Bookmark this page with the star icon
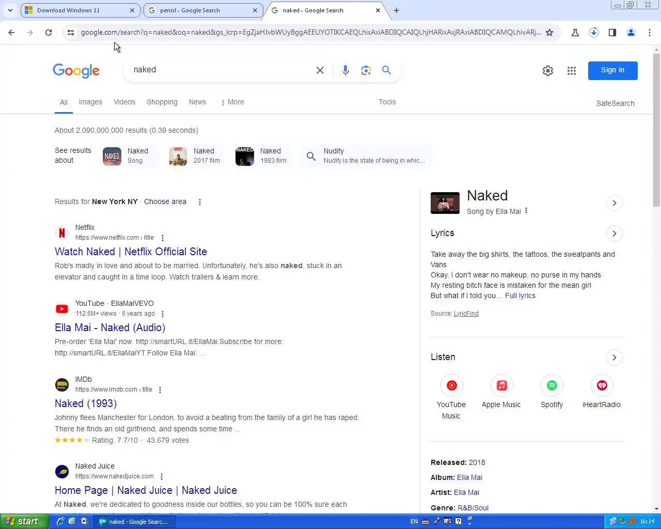This screenshot has height=529, width=661. coord(549,33)
